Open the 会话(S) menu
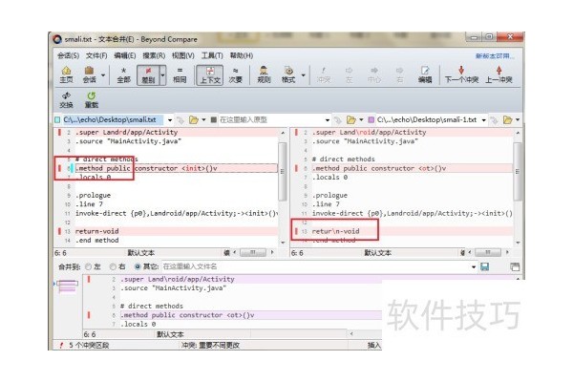This screenshot has width=573, height=382. 68,55
